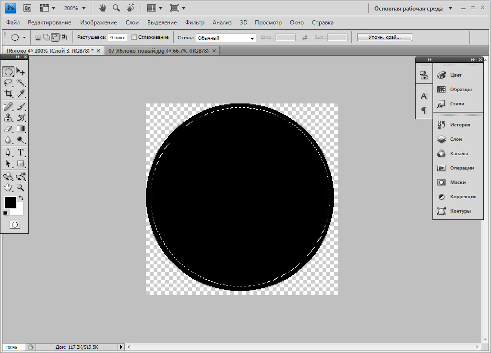491x353 pixels.
Task: Choose Add to selection mode
Action: click(x=47, y=37)
